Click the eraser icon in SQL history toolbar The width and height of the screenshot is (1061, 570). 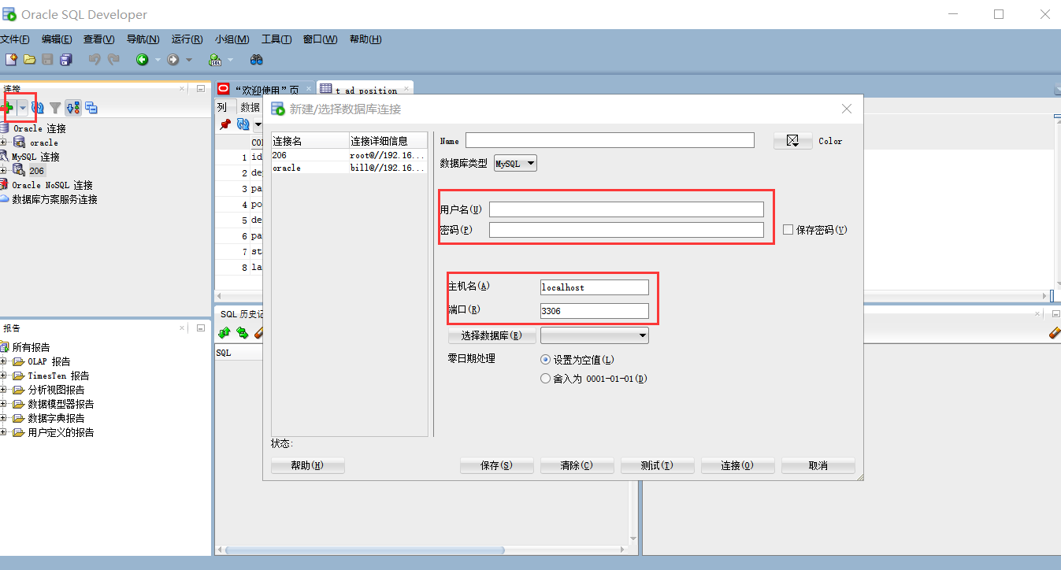coord(259,334)
